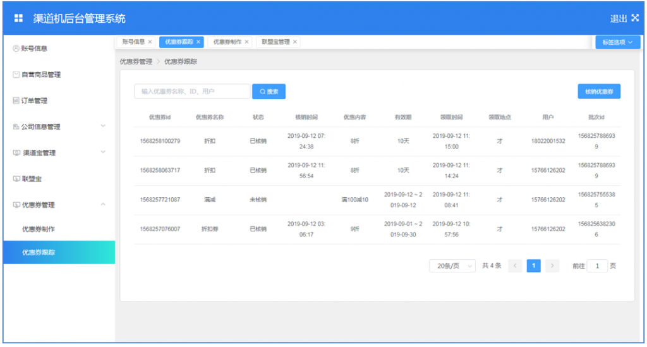Go to next page arrow
Viewport: 647px width, 347px height.
coord(552,265)
